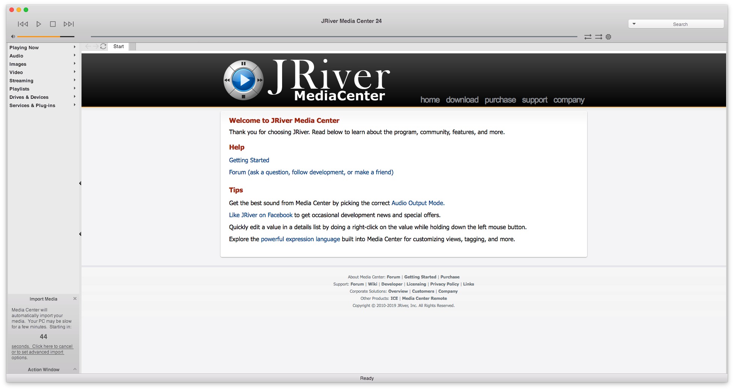Screen dimensions: 734x390
Task: Select Playing Now in the sidebar
Action: tap(24, 48)
